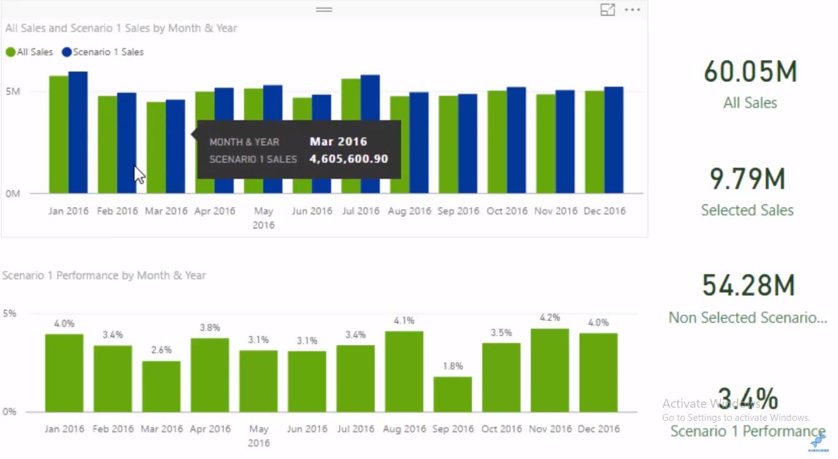This screenshot has height=459, width=838.
Task: Click the Selected Sales card label
Action: click(747, 210)
